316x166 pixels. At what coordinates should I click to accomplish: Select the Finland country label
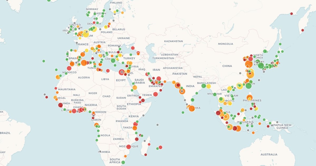coord(116,3)
